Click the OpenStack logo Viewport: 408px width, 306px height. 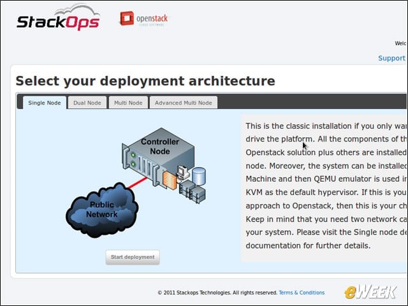[x=144, y=18]
